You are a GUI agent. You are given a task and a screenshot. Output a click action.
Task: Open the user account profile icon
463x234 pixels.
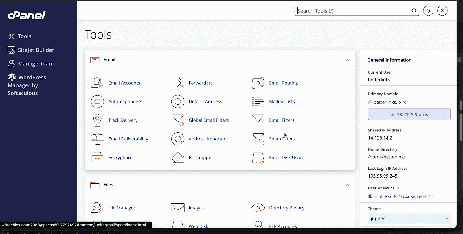click(x=442, y=11)
